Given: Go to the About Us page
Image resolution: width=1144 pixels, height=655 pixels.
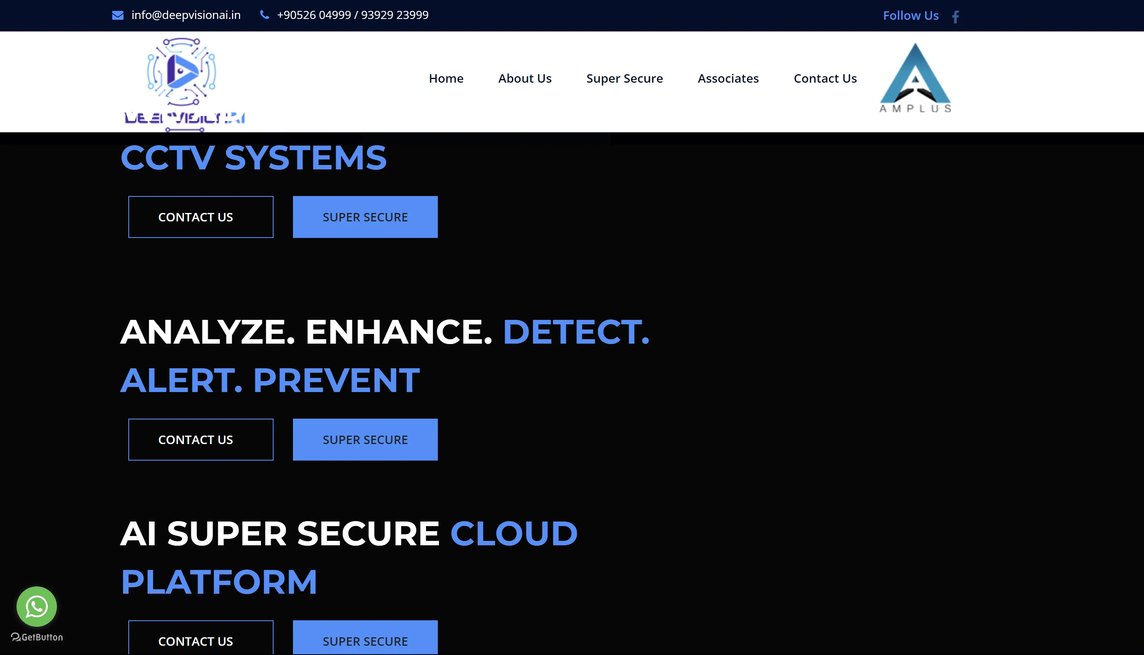Looking at the screenshot, I should tap(524, 78).
